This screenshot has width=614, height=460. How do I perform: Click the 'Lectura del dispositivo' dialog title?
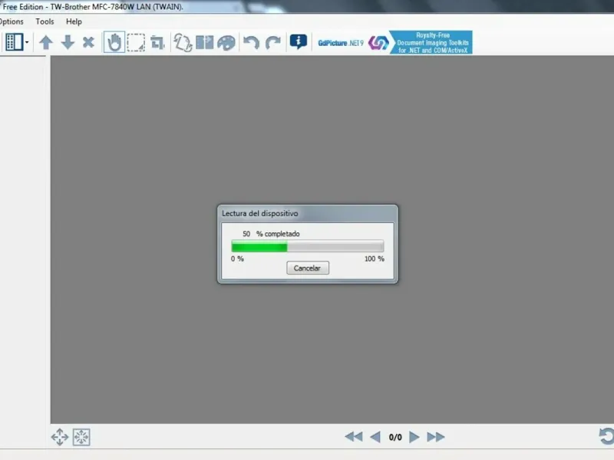tap(260, 214)
